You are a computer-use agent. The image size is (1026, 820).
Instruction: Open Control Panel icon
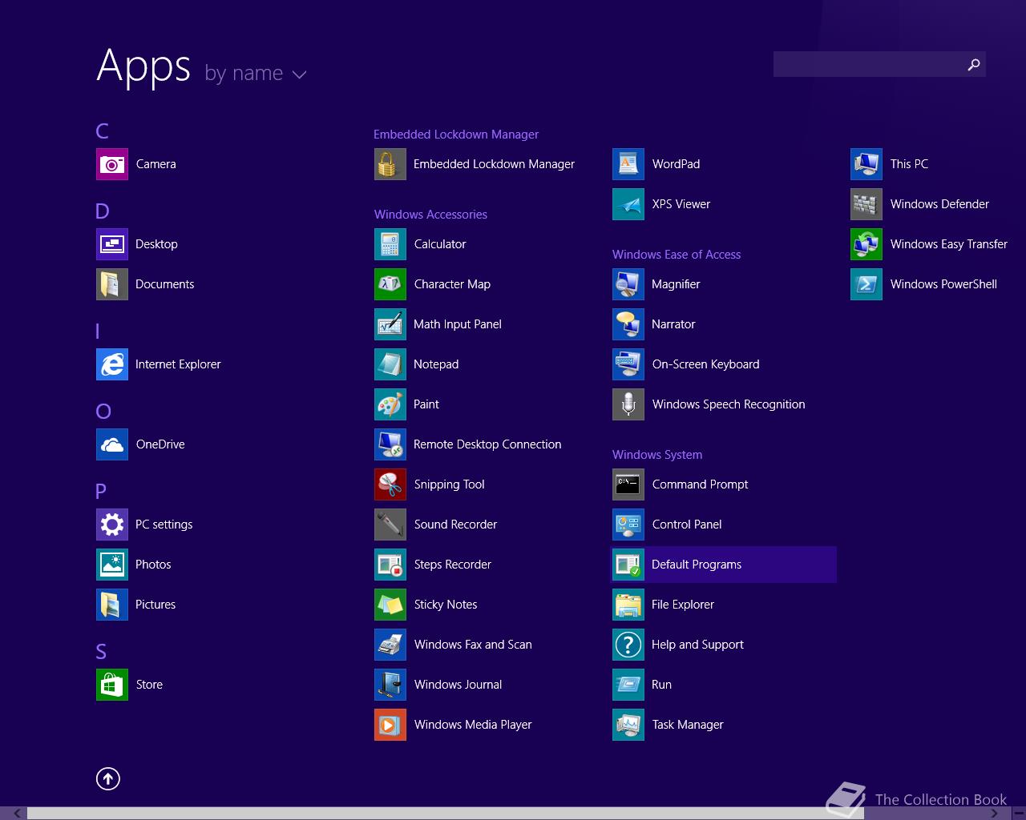pos(628,525)
